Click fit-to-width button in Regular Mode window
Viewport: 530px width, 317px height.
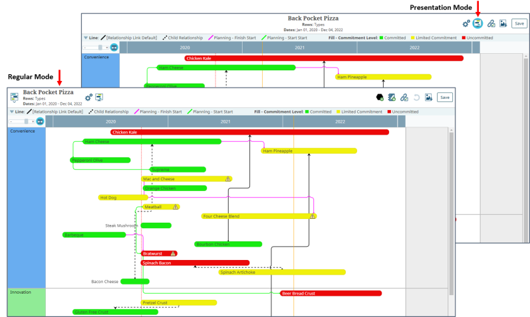point(40,121)
